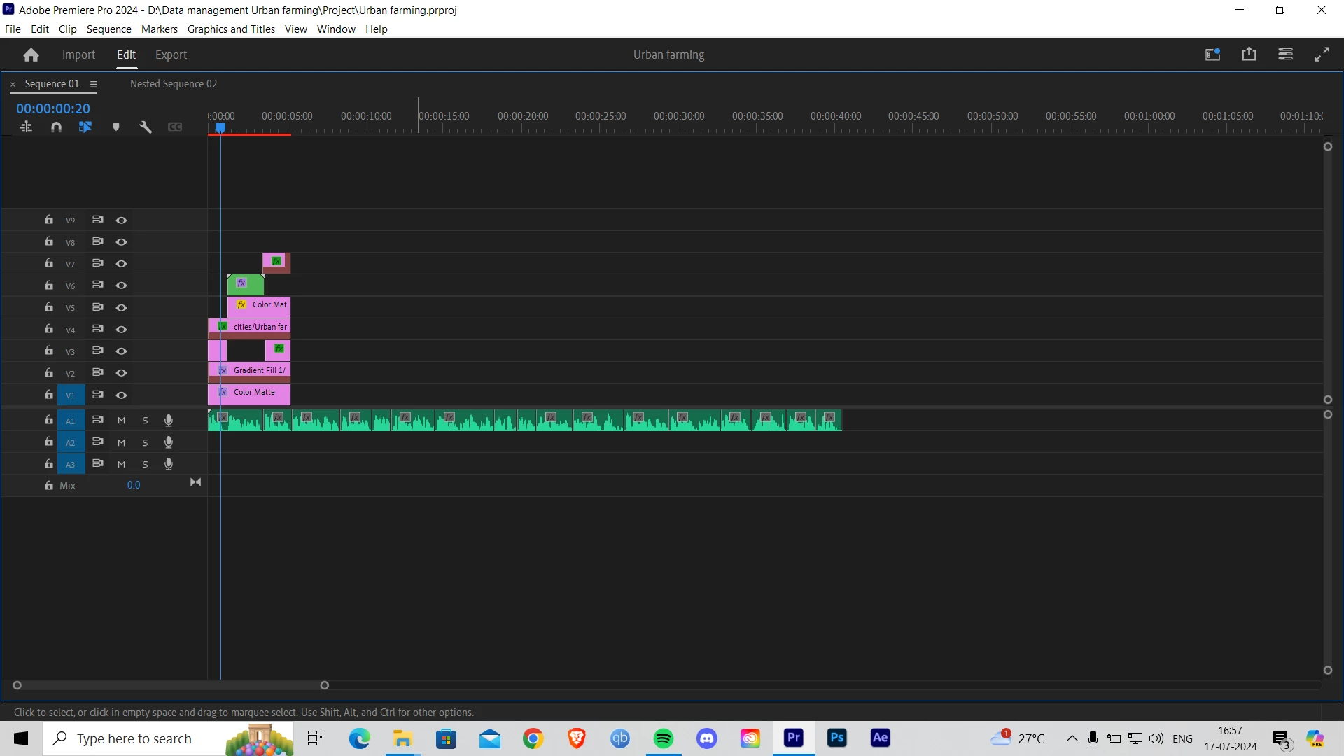Open the Sequence 01 panel menu
Screen dimensions: 1344x756
[x=94, y=84]
